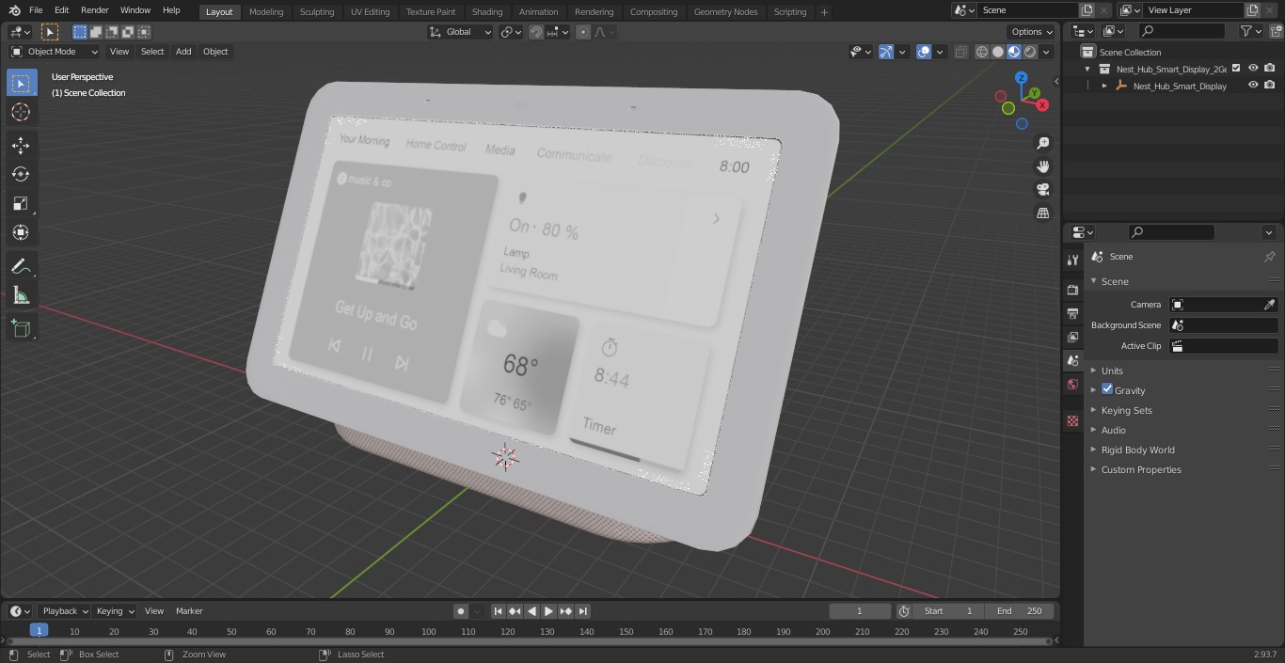Activate the Scale tool

tap(21, 203)
